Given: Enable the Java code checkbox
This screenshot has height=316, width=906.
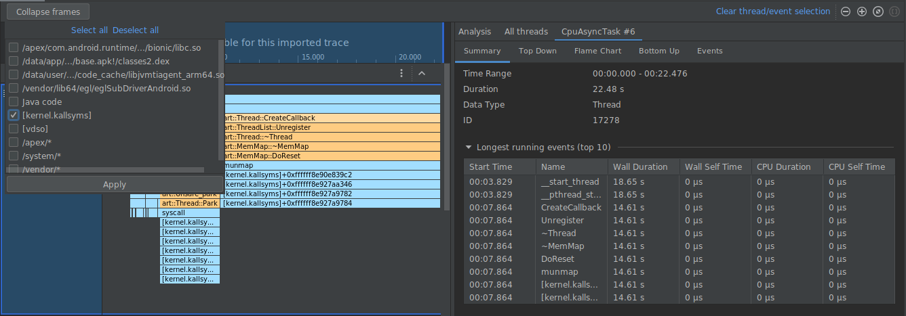Looking at the screenshot, I should pos(14,102).
